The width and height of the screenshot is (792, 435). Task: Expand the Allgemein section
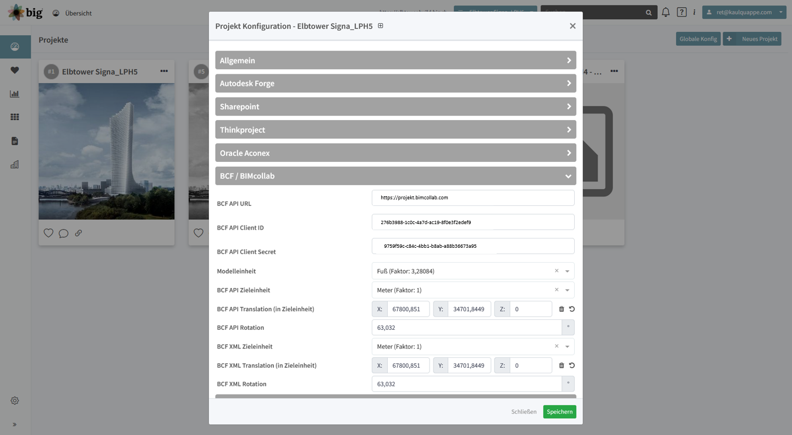(x=395, y=60)
